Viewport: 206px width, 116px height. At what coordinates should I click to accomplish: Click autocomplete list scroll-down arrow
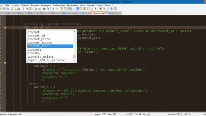pyautogui.click(x=74, y=61)
